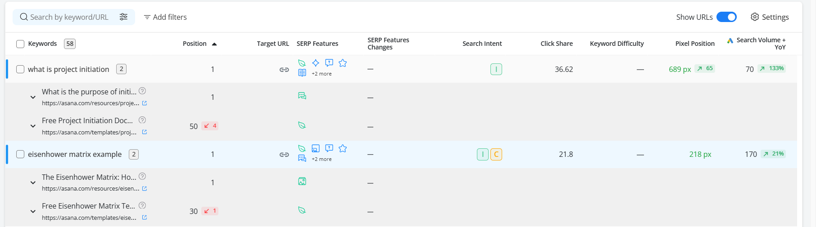Click help icon beside 'The Eisenhower Matrix: Ho...'
The height and width of the screenshot is (227, 816).
coord(142,176)
